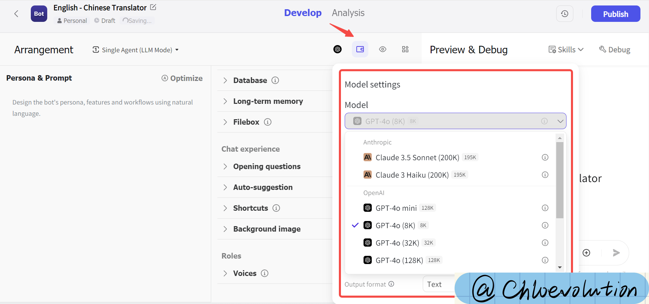Image resolution: width=649 pixels, height=304 pixels.
Task: Open the model settings panel icon
Action: click(x=360, y=49)
